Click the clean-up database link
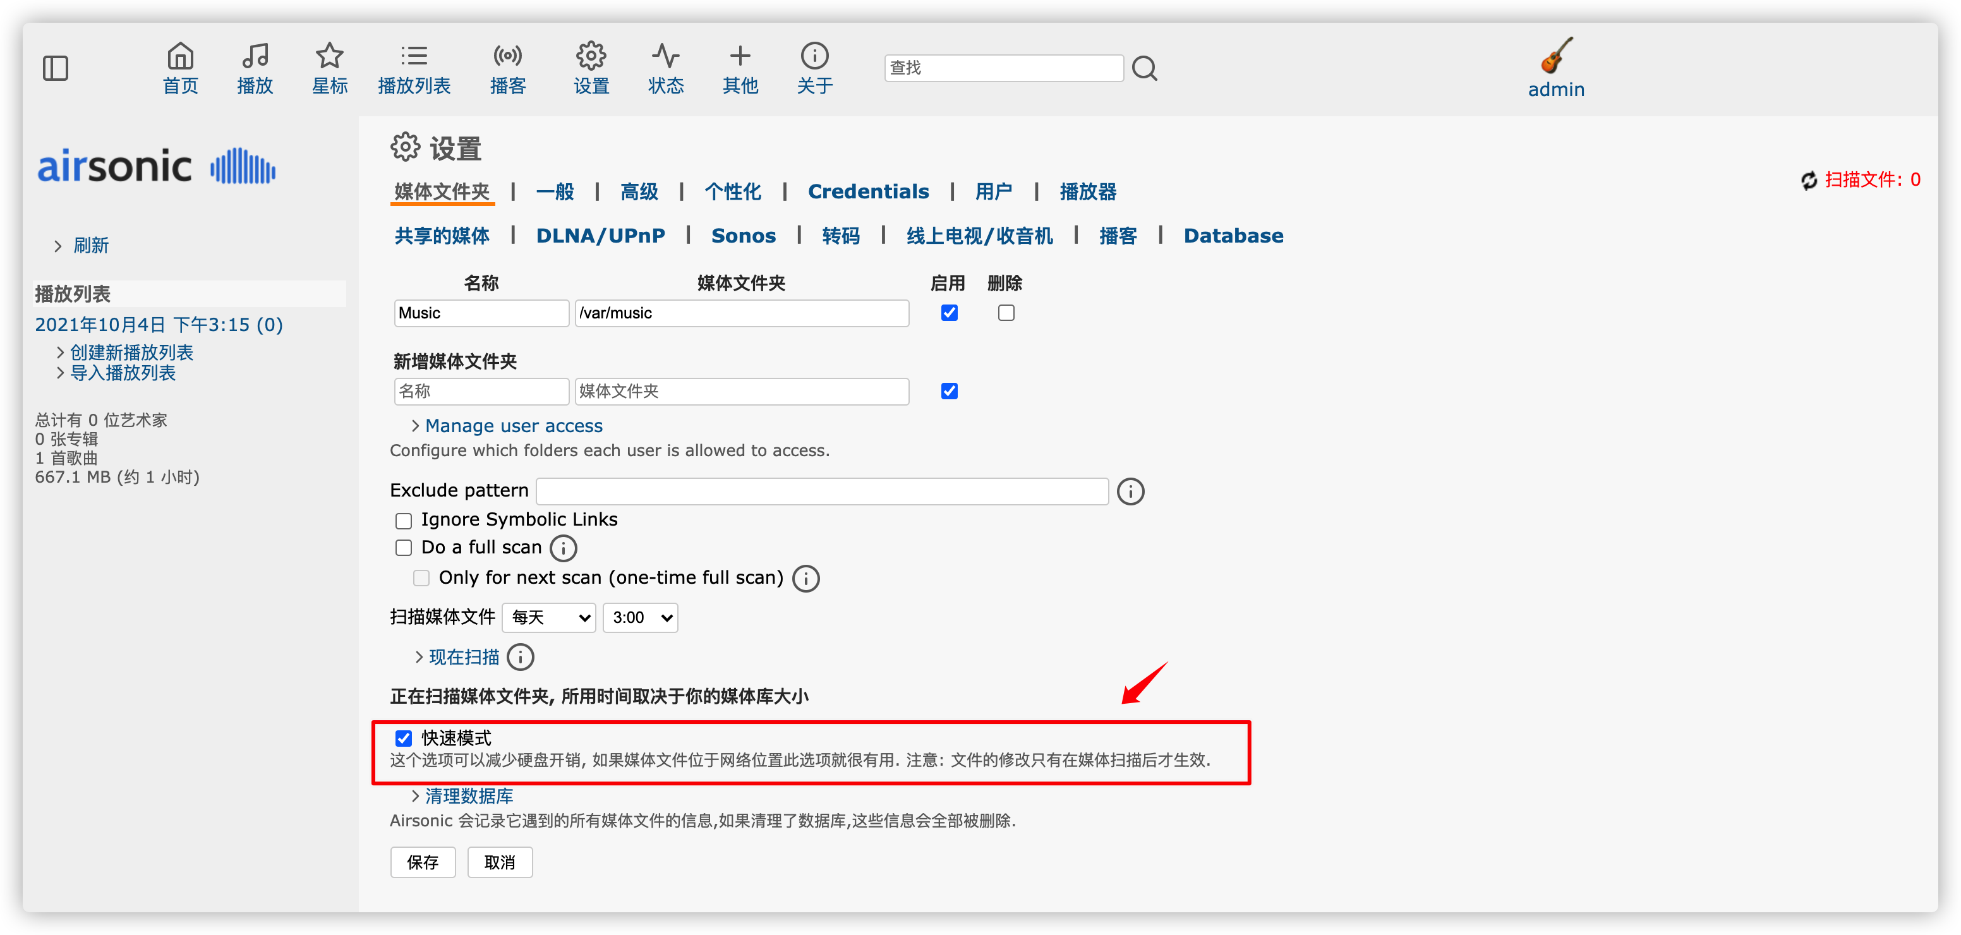 point(469,795)
